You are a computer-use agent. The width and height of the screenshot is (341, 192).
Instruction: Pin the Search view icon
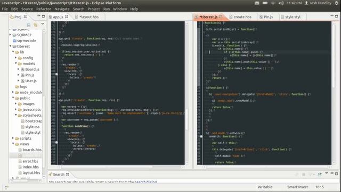click(320, 174)
